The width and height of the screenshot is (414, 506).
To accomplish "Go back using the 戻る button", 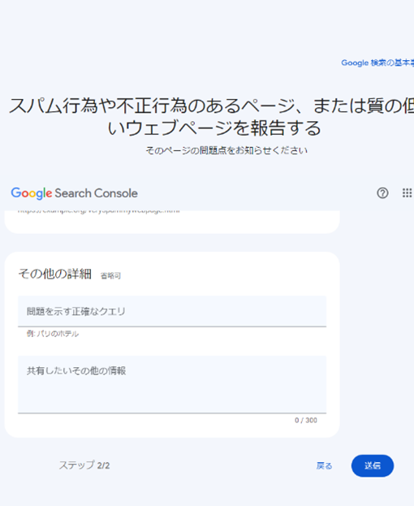I will [x=324, y=465].
